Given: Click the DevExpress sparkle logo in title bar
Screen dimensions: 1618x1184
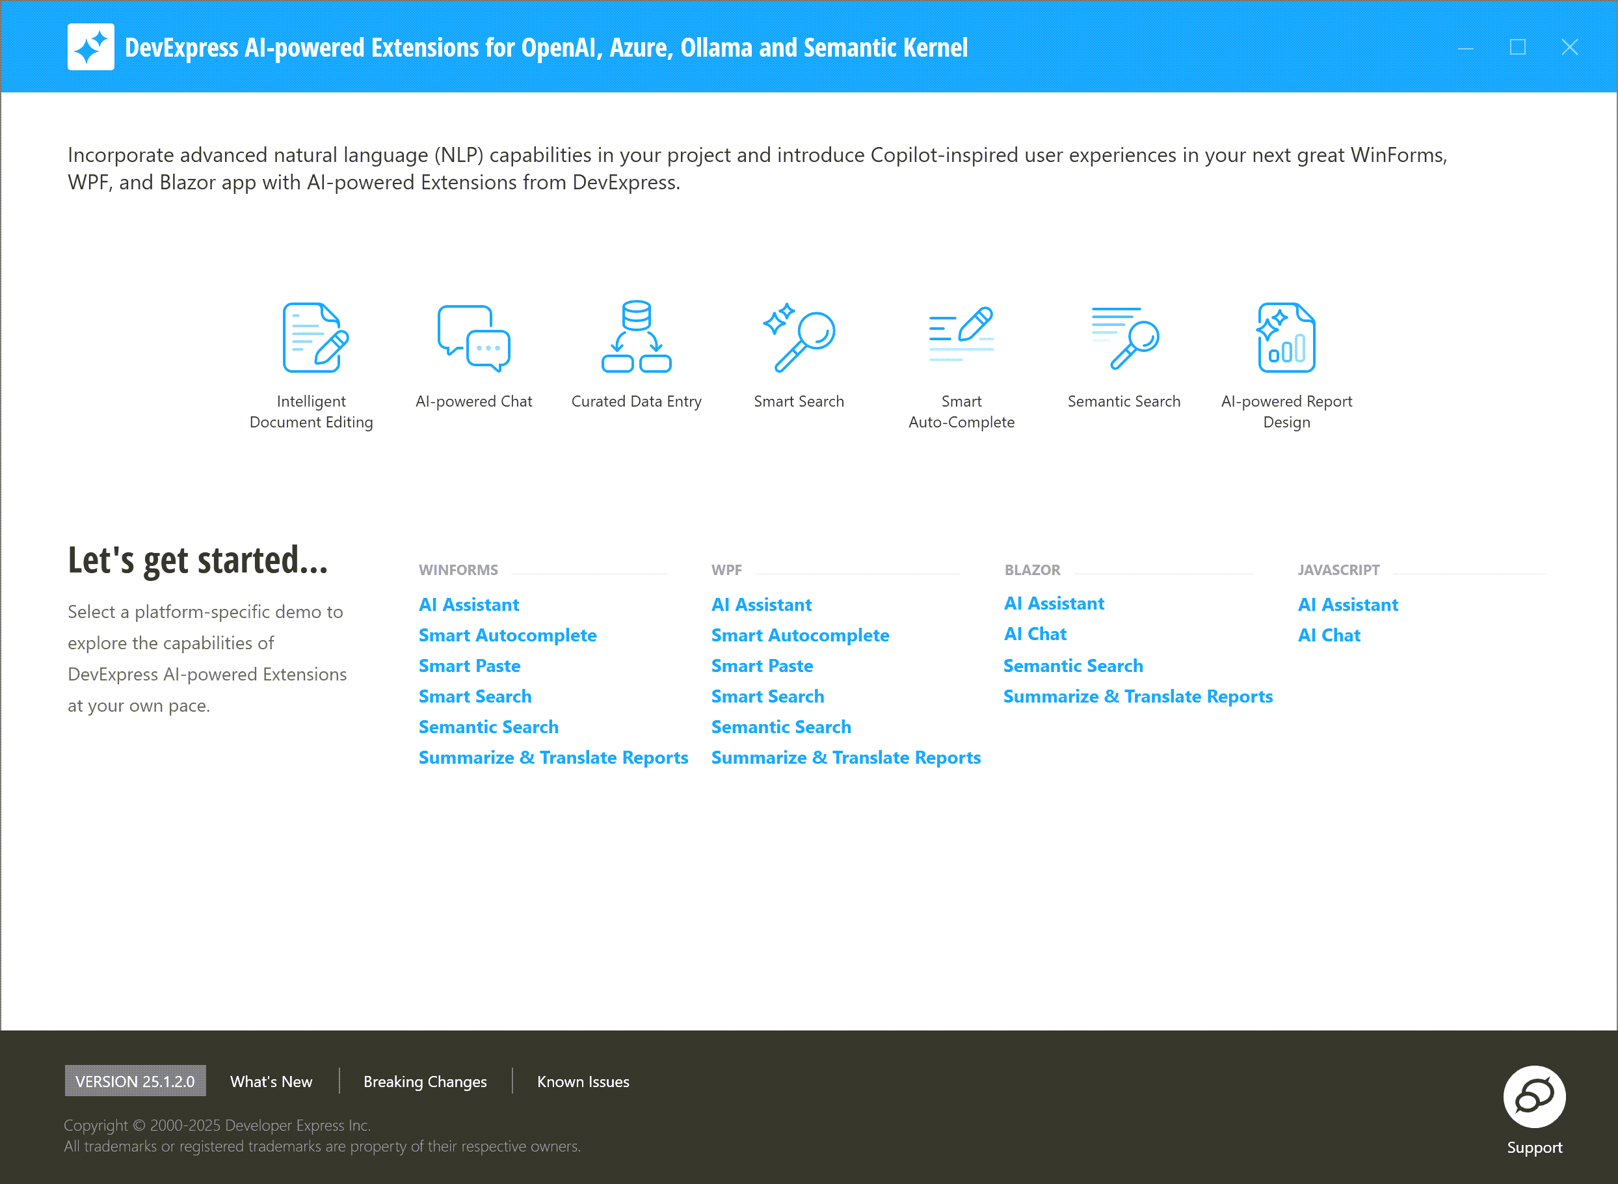Looking at the screenshot, I should tap(91, 47).
